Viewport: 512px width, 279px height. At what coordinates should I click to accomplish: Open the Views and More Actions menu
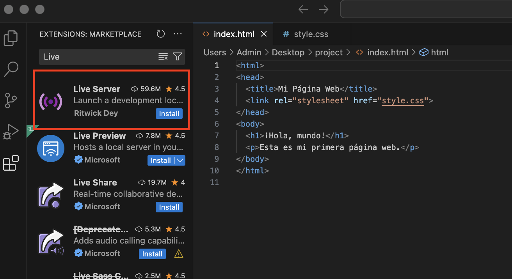178,34
